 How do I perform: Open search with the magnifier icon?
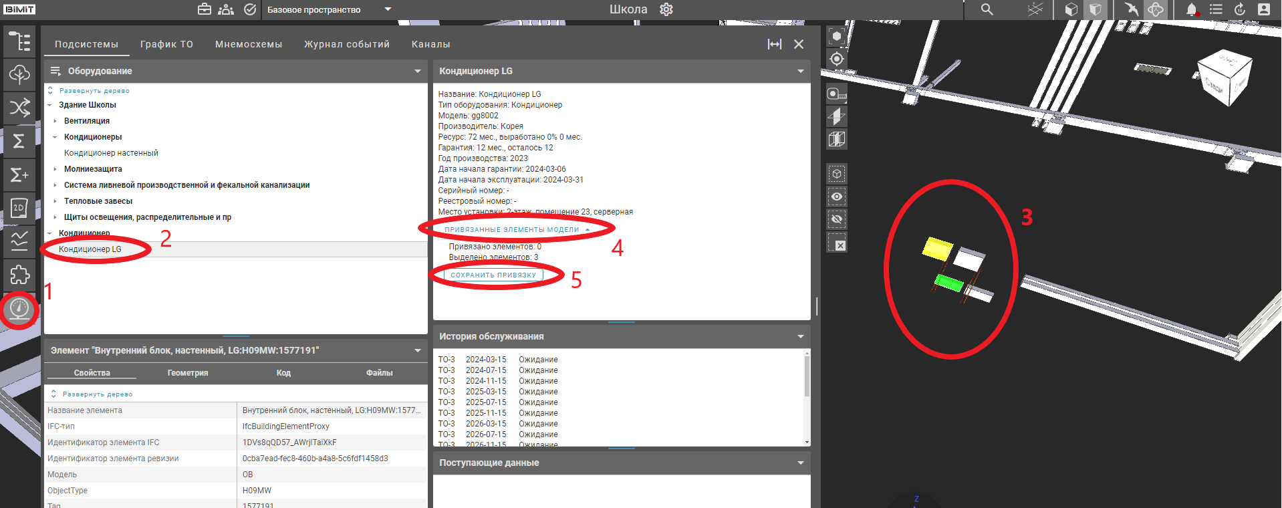987,9
